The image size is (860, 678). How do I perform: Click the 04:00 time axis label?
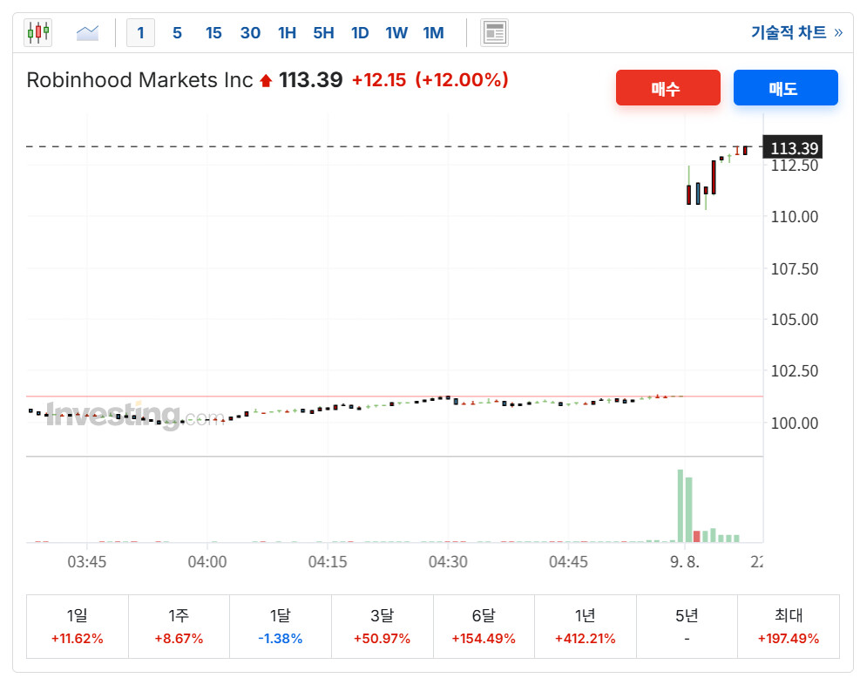pos(207,562)
